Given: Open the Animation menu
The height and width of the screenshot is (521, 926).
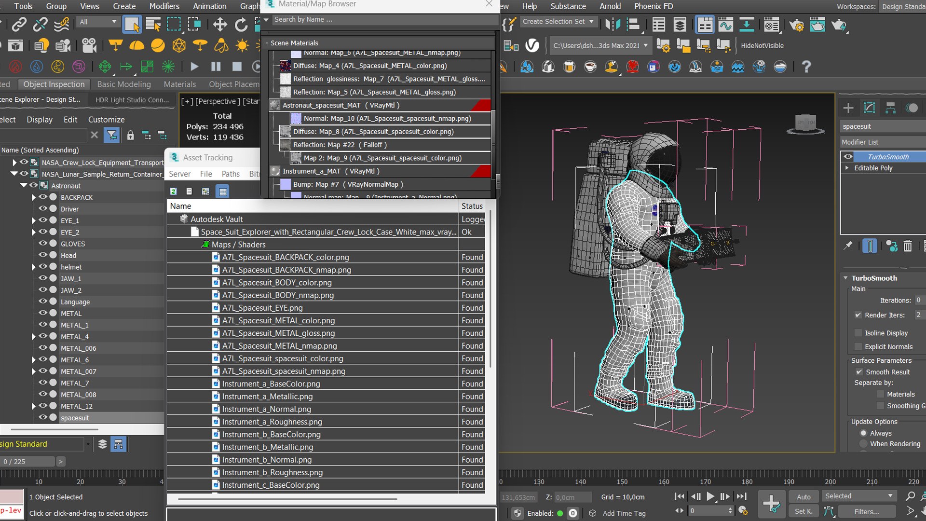Looking at the screenshot, I should click(209, 6).
